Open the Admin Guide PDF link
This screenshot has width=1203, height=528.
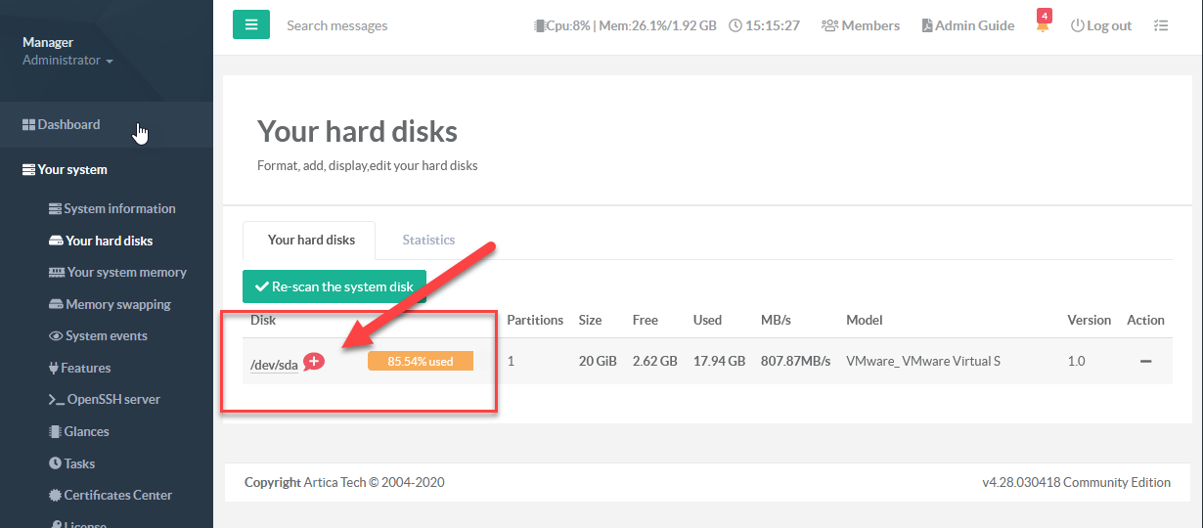(967, 25)
